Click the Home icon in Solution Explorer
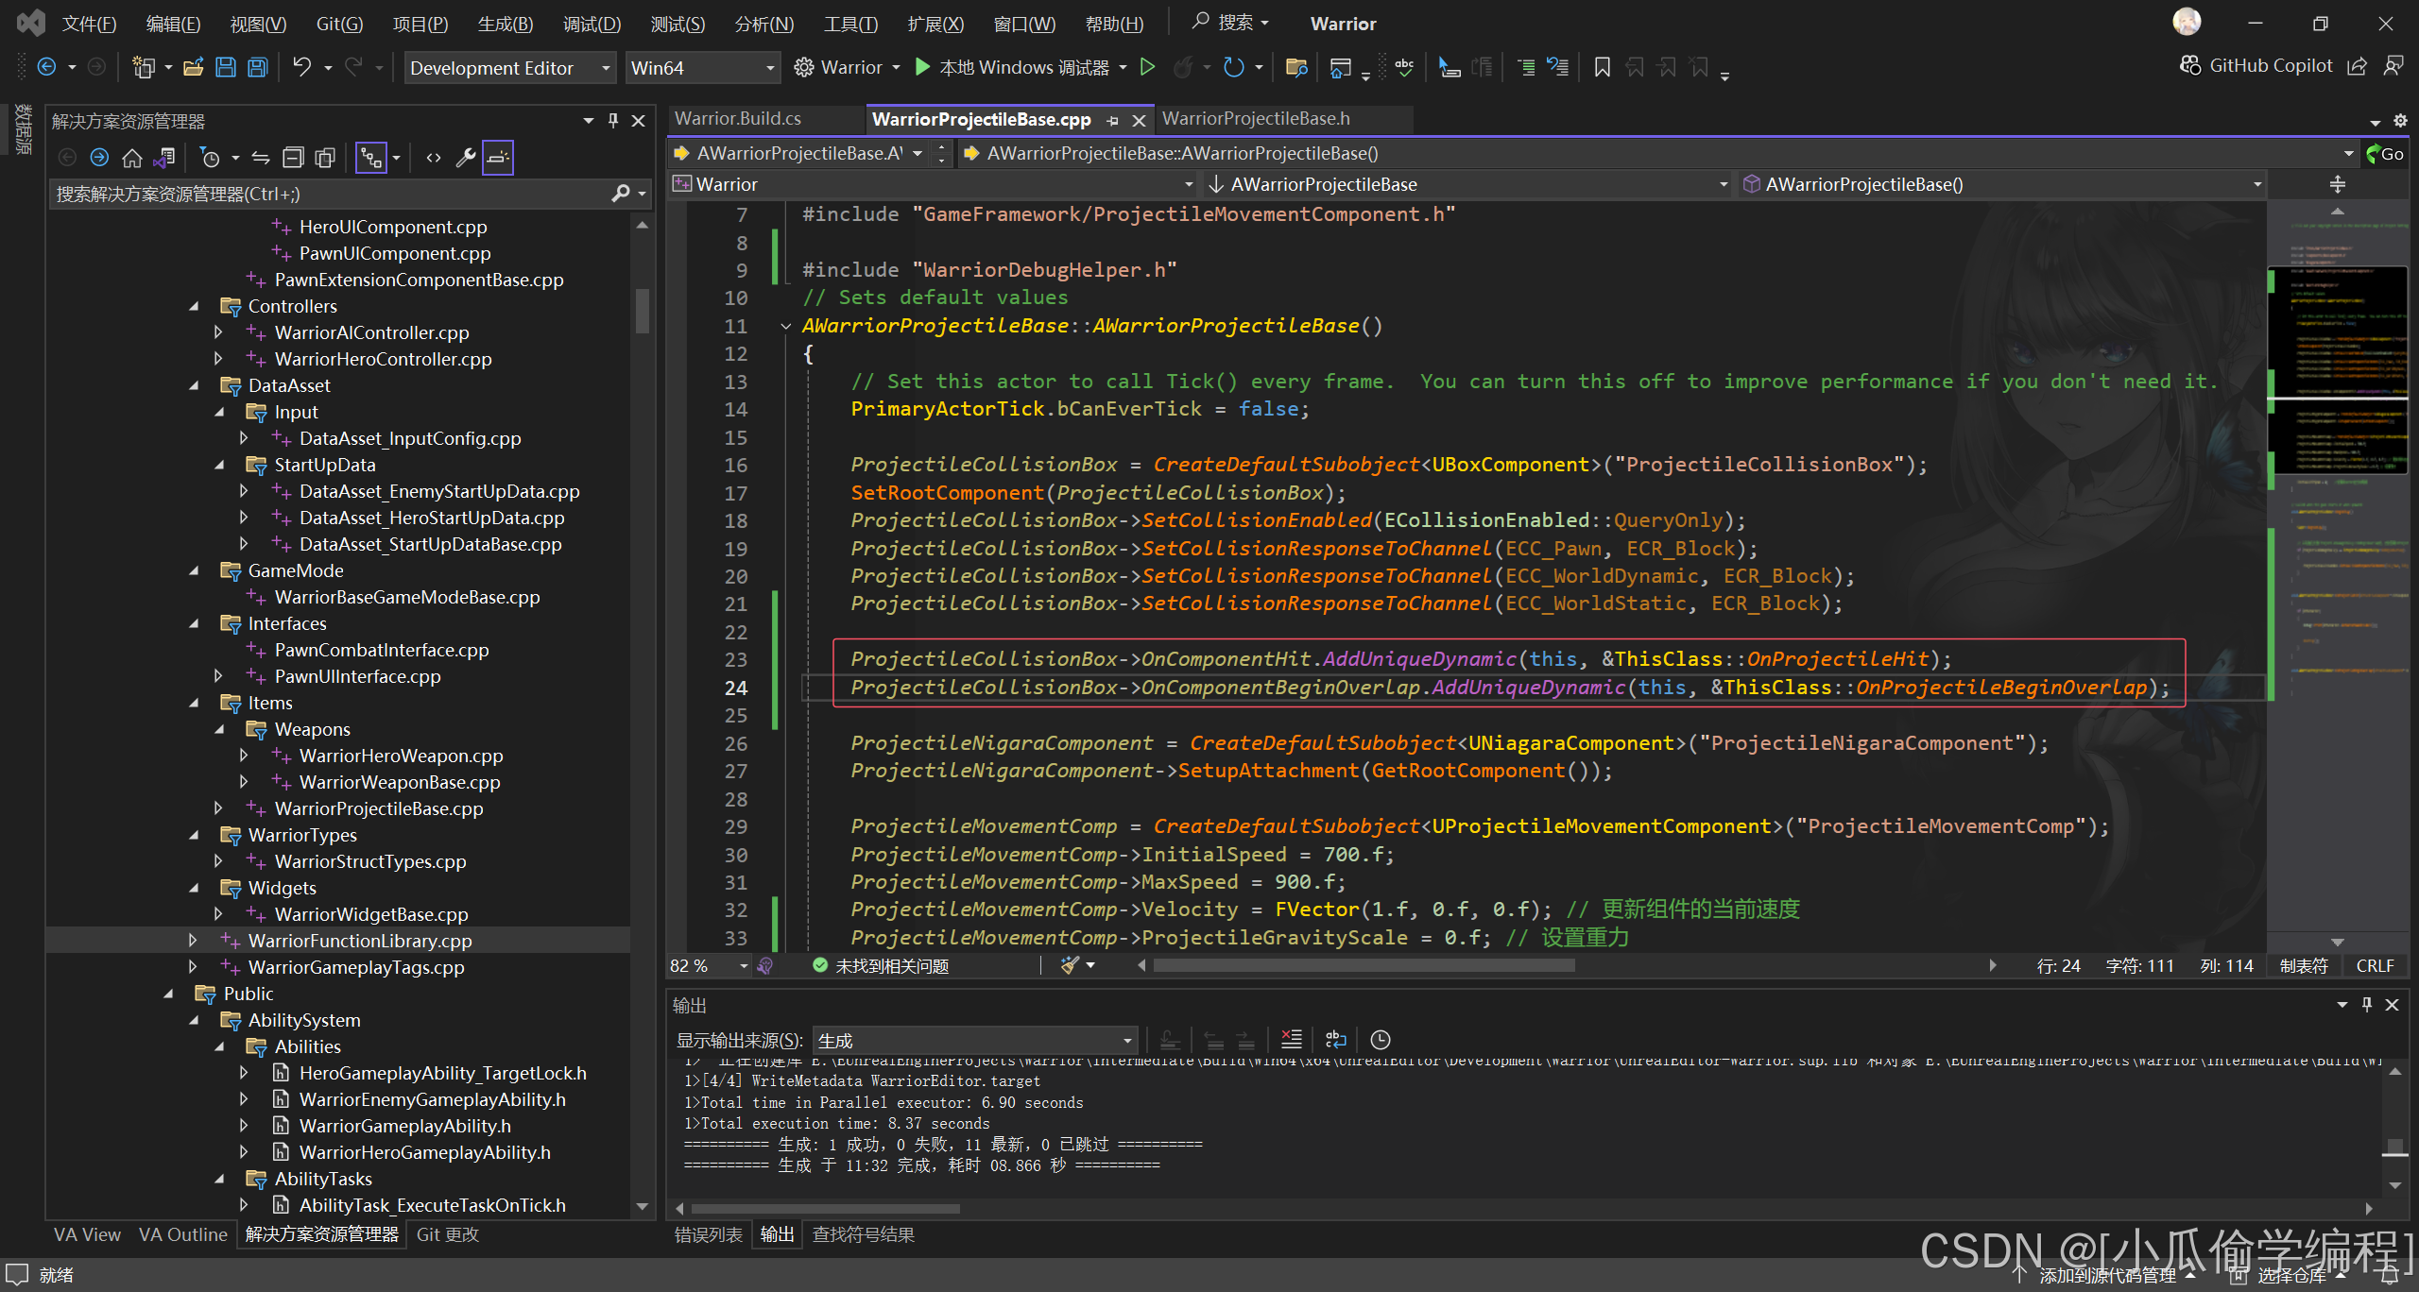Viewport: 2419px width, 1292px height. pyautogui.click(x=132, y=158)
